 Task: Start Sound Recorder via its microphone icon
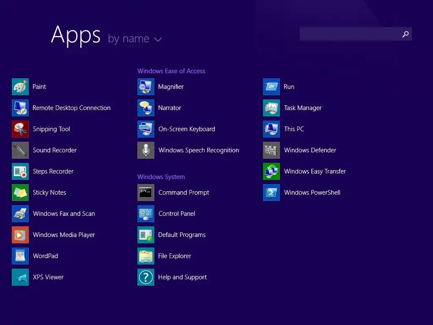tap(20, 150)
